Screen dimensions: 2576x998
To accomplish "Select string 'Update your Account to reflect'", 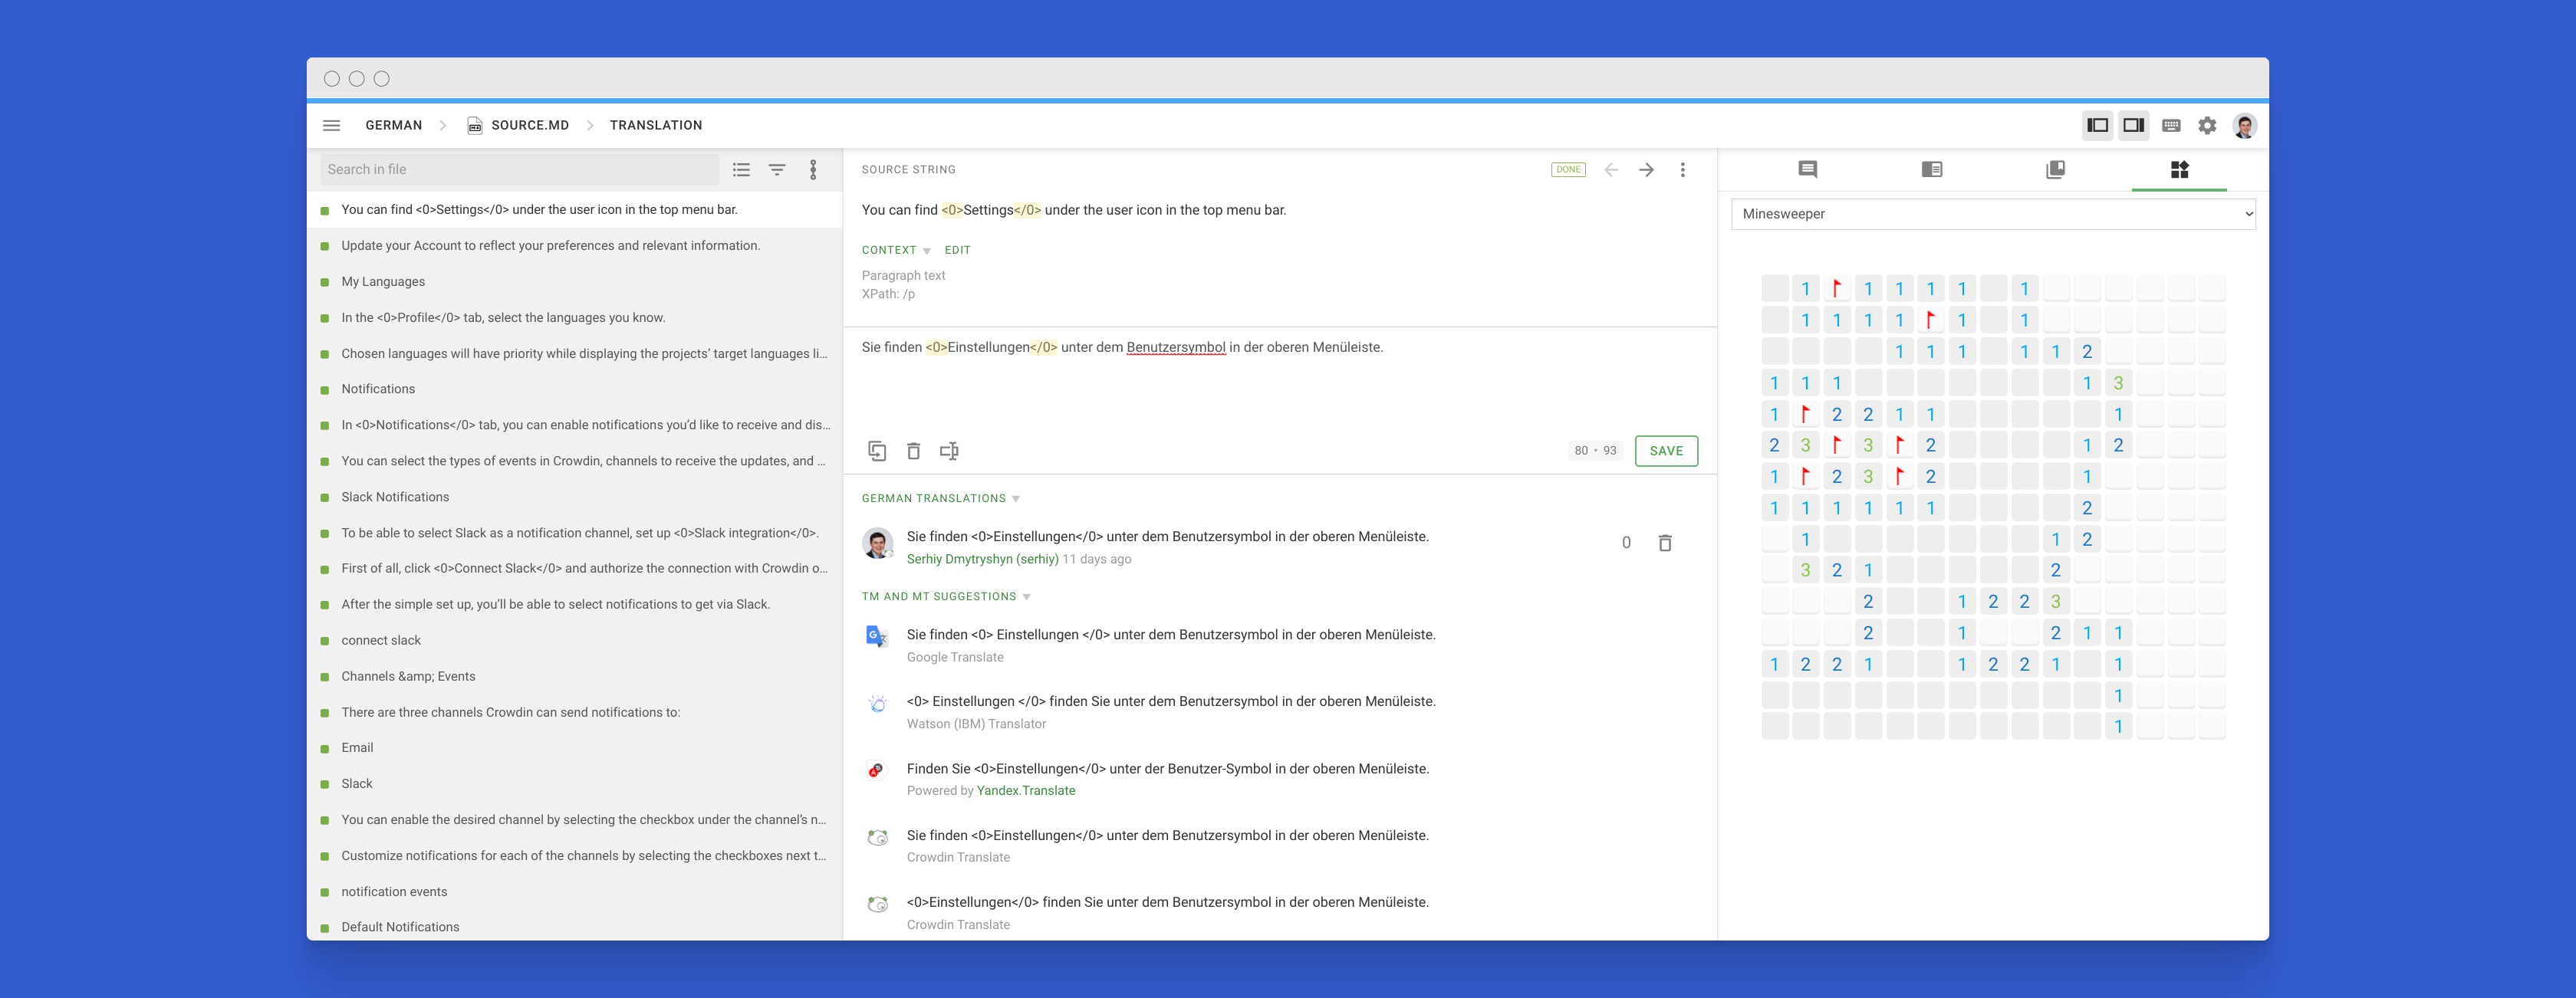I will tap(550, 246).
